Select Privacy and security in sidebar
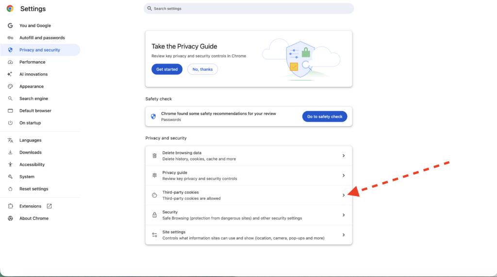The width and height of the screenshot is (497, 277). [40, 50]
